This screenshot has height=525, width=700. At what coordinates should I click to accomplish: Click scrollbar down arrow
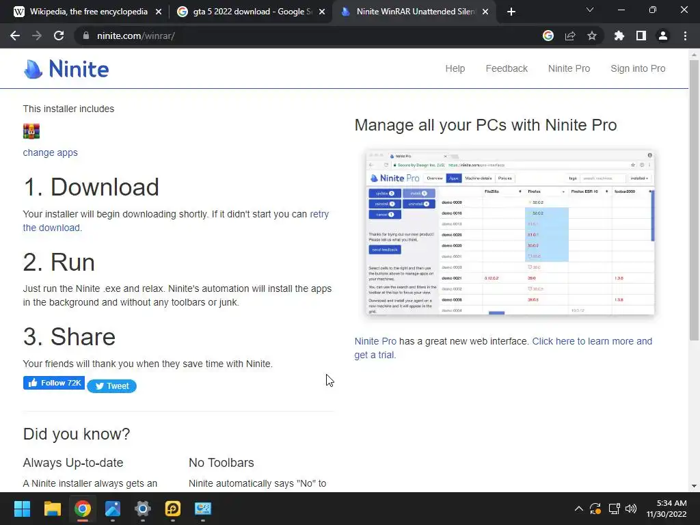point(694,486)
